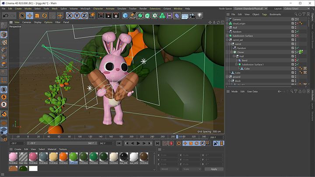Open the MoGraph Cloner icon
Image resolution: width=315 pixels, height=177 pixels.
tap(155, 16)
